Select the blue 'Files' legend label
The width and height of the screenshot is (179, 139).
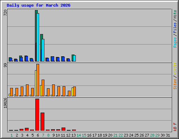pyautogui.click(x=175, y=28)
